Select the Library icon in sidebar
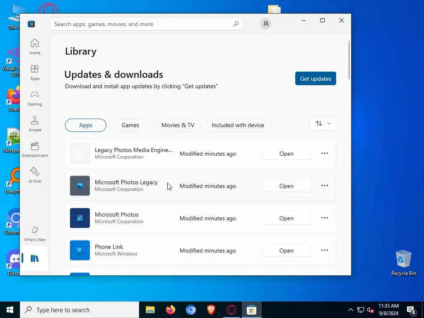 point(35,258)
